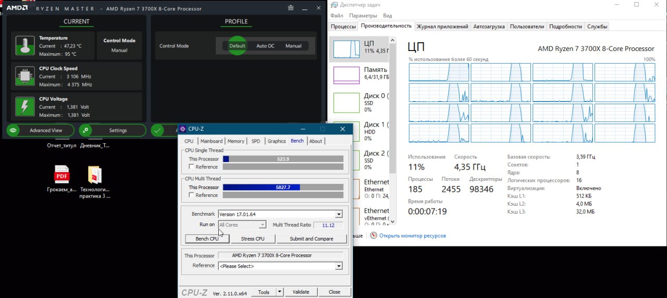
Task: Enable Reference checkbox under CPU Multi Thread
Action: (x=192, y=195)
